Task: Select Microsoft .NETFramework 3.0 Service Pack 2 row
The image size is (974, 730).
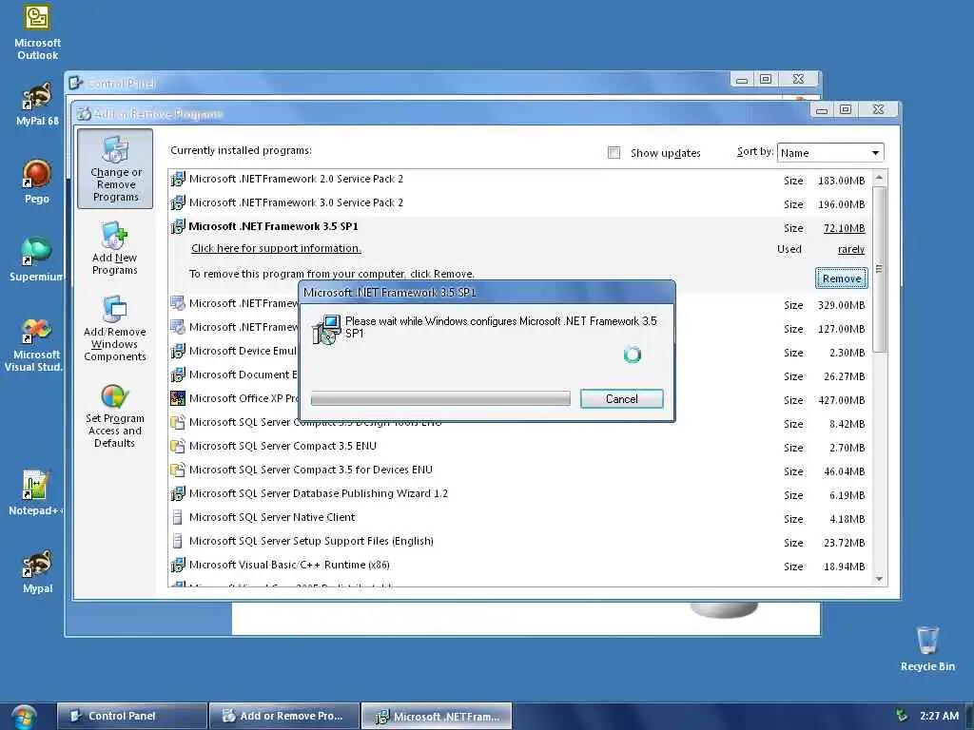Action: pos(520,202)
